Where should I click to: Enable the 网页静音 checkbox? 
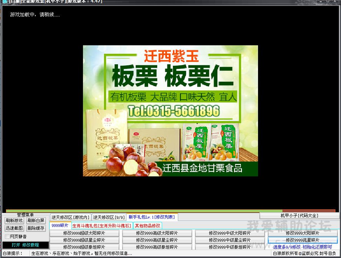[7, 236]
